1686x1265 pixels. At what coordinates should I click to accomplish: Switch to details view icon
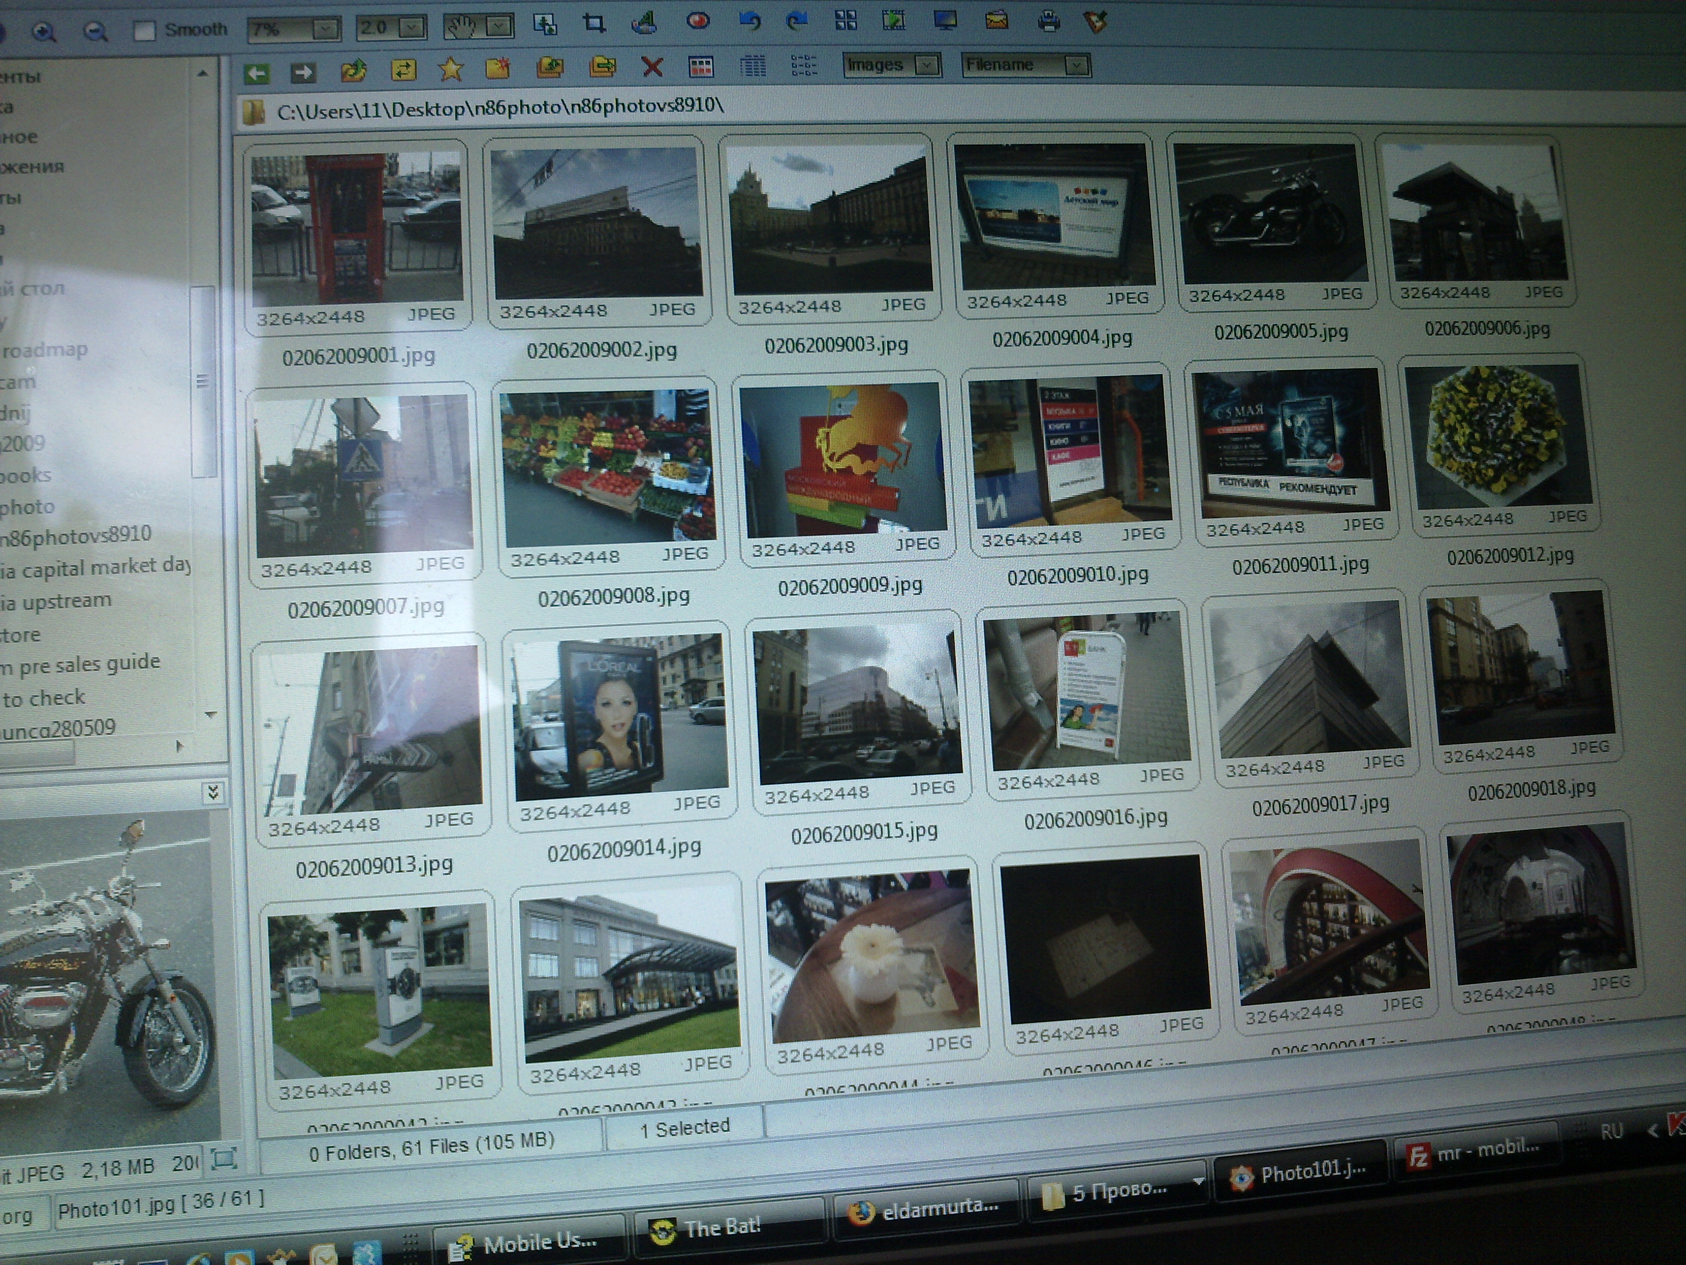[752, 66]
